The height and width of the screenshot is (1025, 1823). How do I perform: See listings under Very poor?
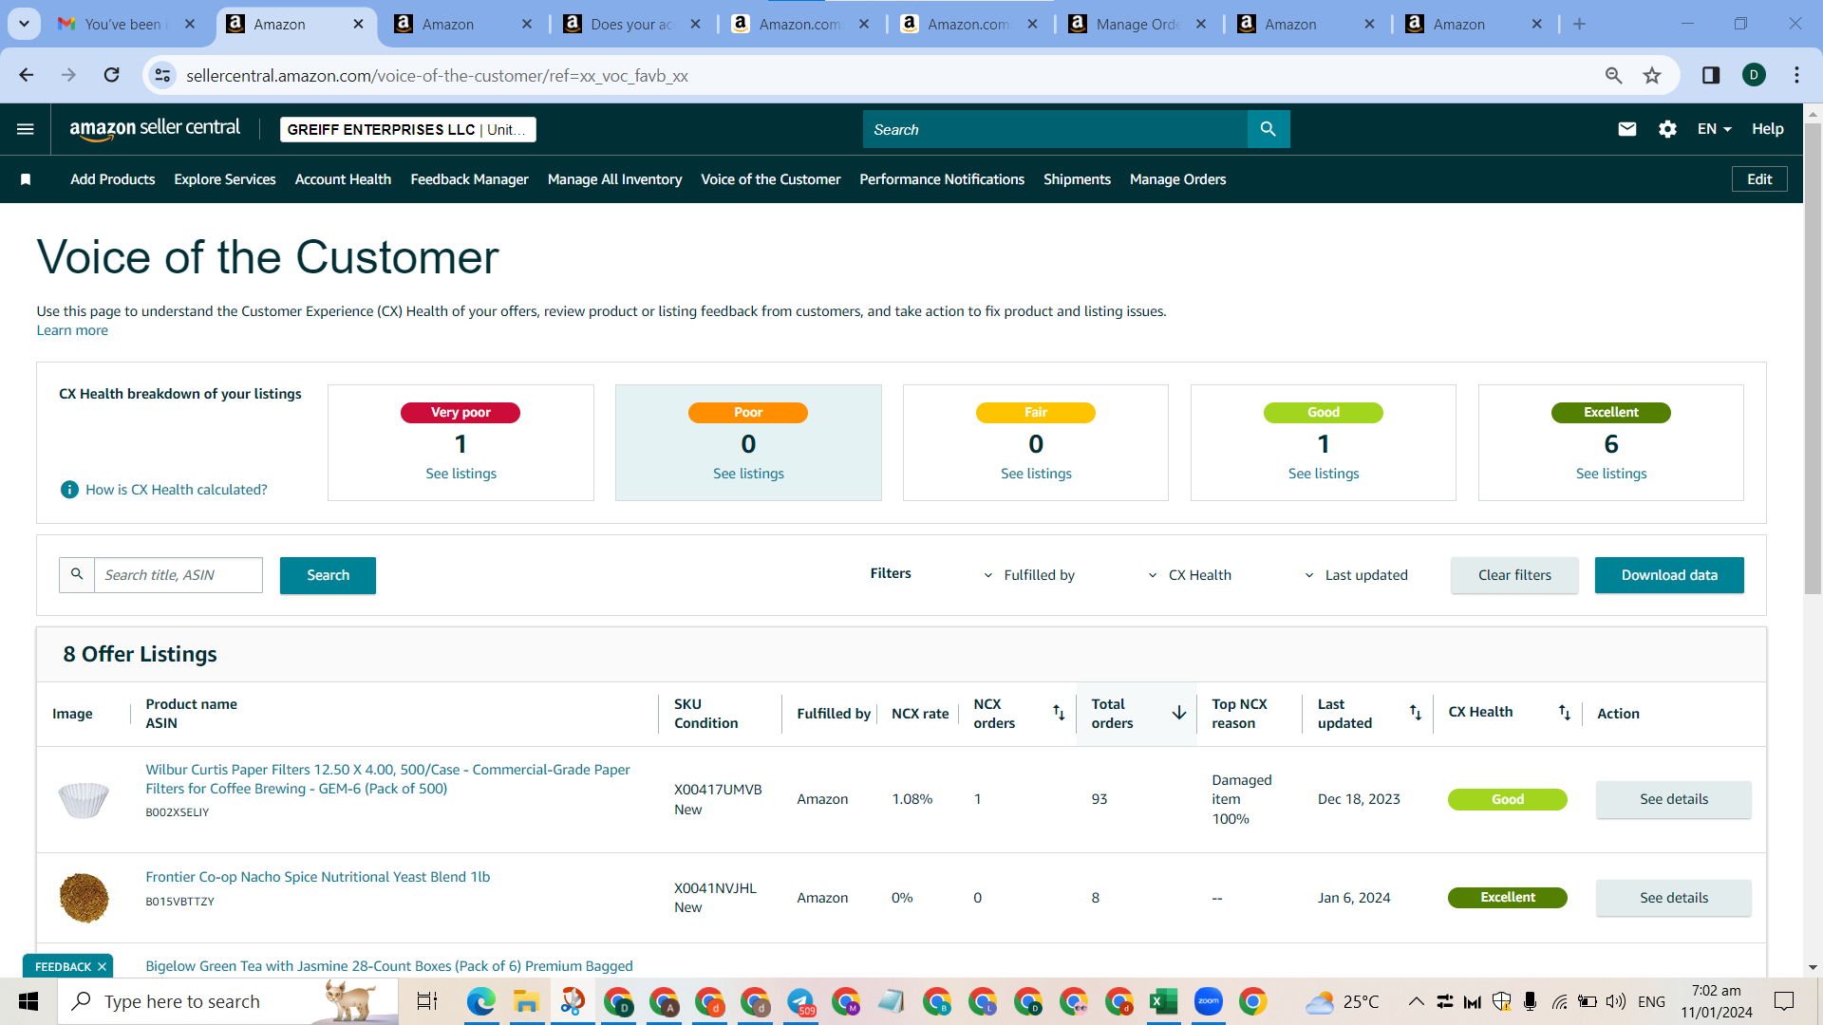point(460,474)
